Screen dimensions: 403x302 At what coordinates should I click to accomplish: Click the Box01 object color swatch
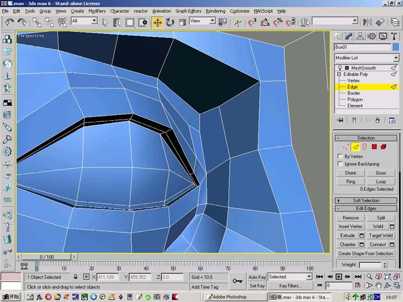point(396,47)
